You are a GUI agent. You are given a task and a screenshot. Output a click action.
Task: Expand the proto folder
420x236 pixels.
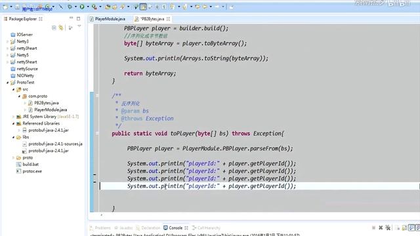coord(13,157)
